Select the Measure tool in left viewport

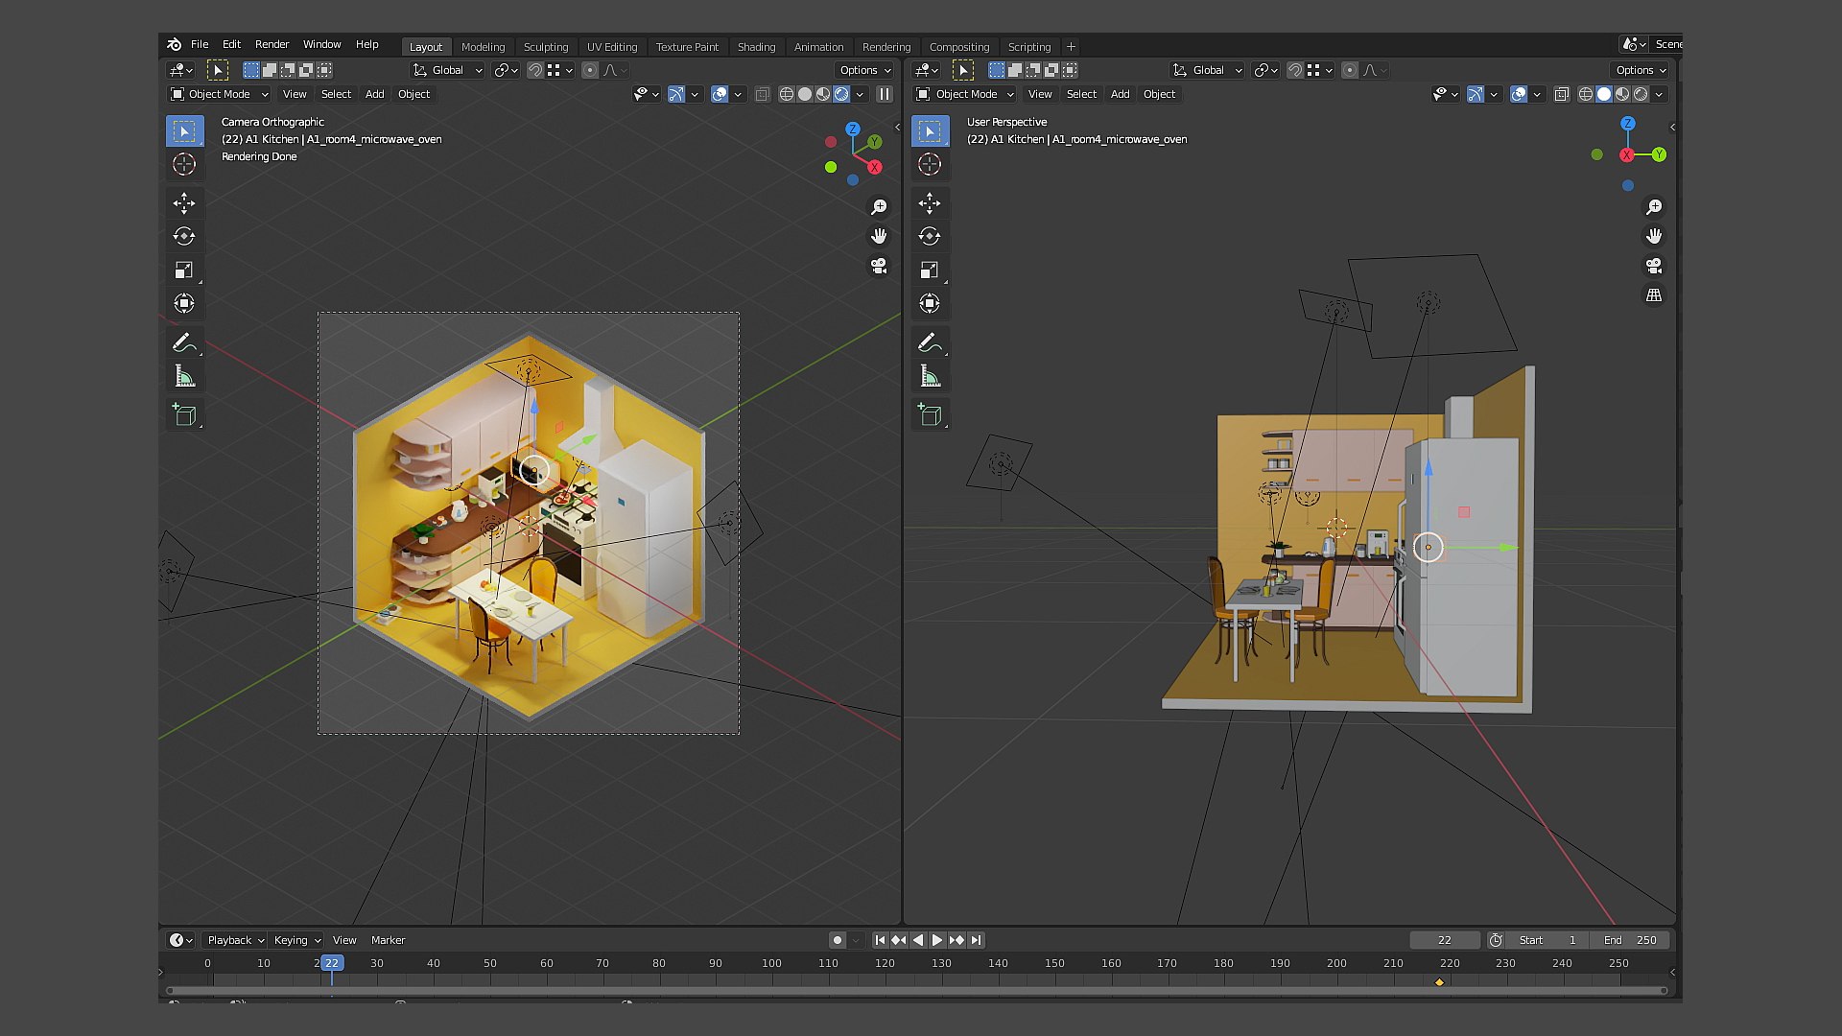[x=184, y=376]
